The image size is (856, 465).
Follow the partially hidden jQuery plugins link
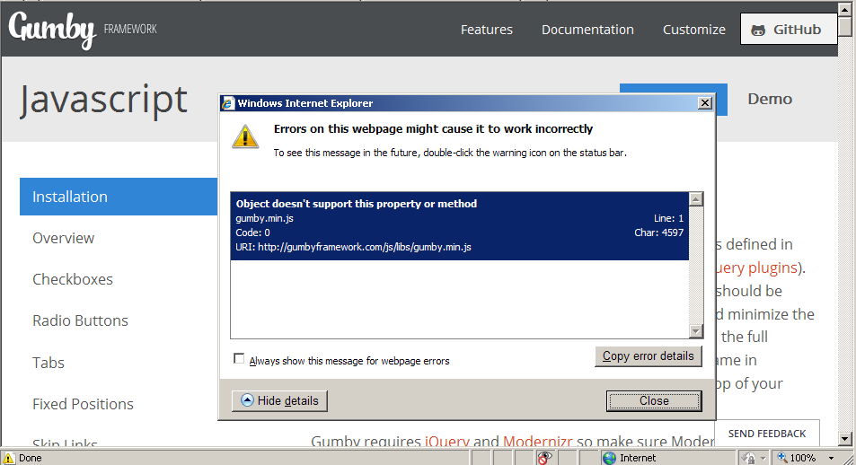756,268
